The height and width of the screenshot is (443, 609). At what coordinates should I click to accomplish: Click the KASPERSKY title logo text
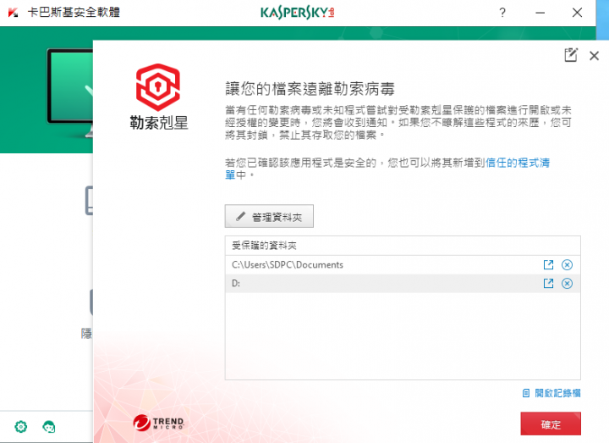297,13
